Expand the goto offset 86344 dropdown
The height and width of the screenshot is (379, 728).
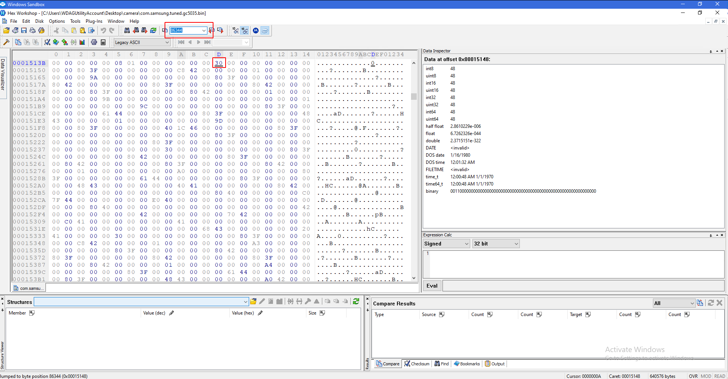click(204, 30)
